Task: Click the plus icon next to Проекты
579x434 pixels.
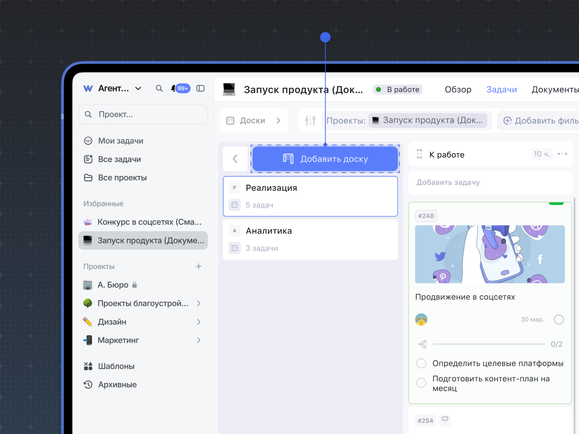Action: 199,266
